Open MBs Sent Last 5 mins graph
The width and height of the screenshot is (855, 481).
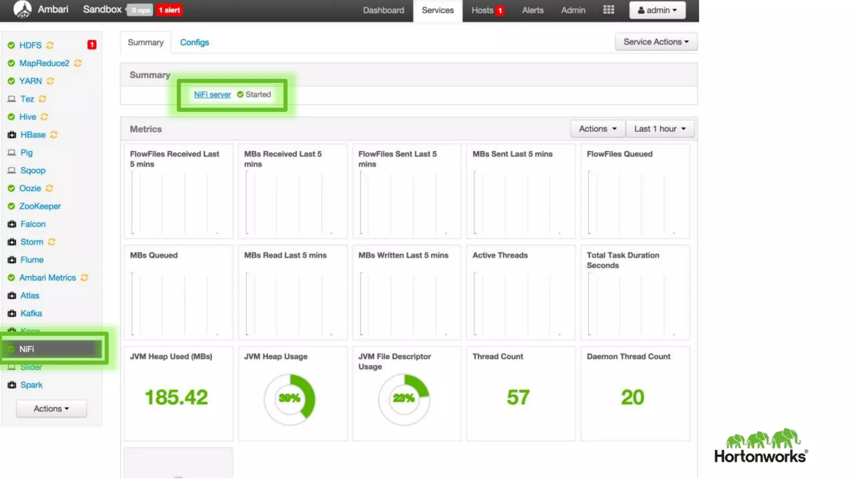521,191
